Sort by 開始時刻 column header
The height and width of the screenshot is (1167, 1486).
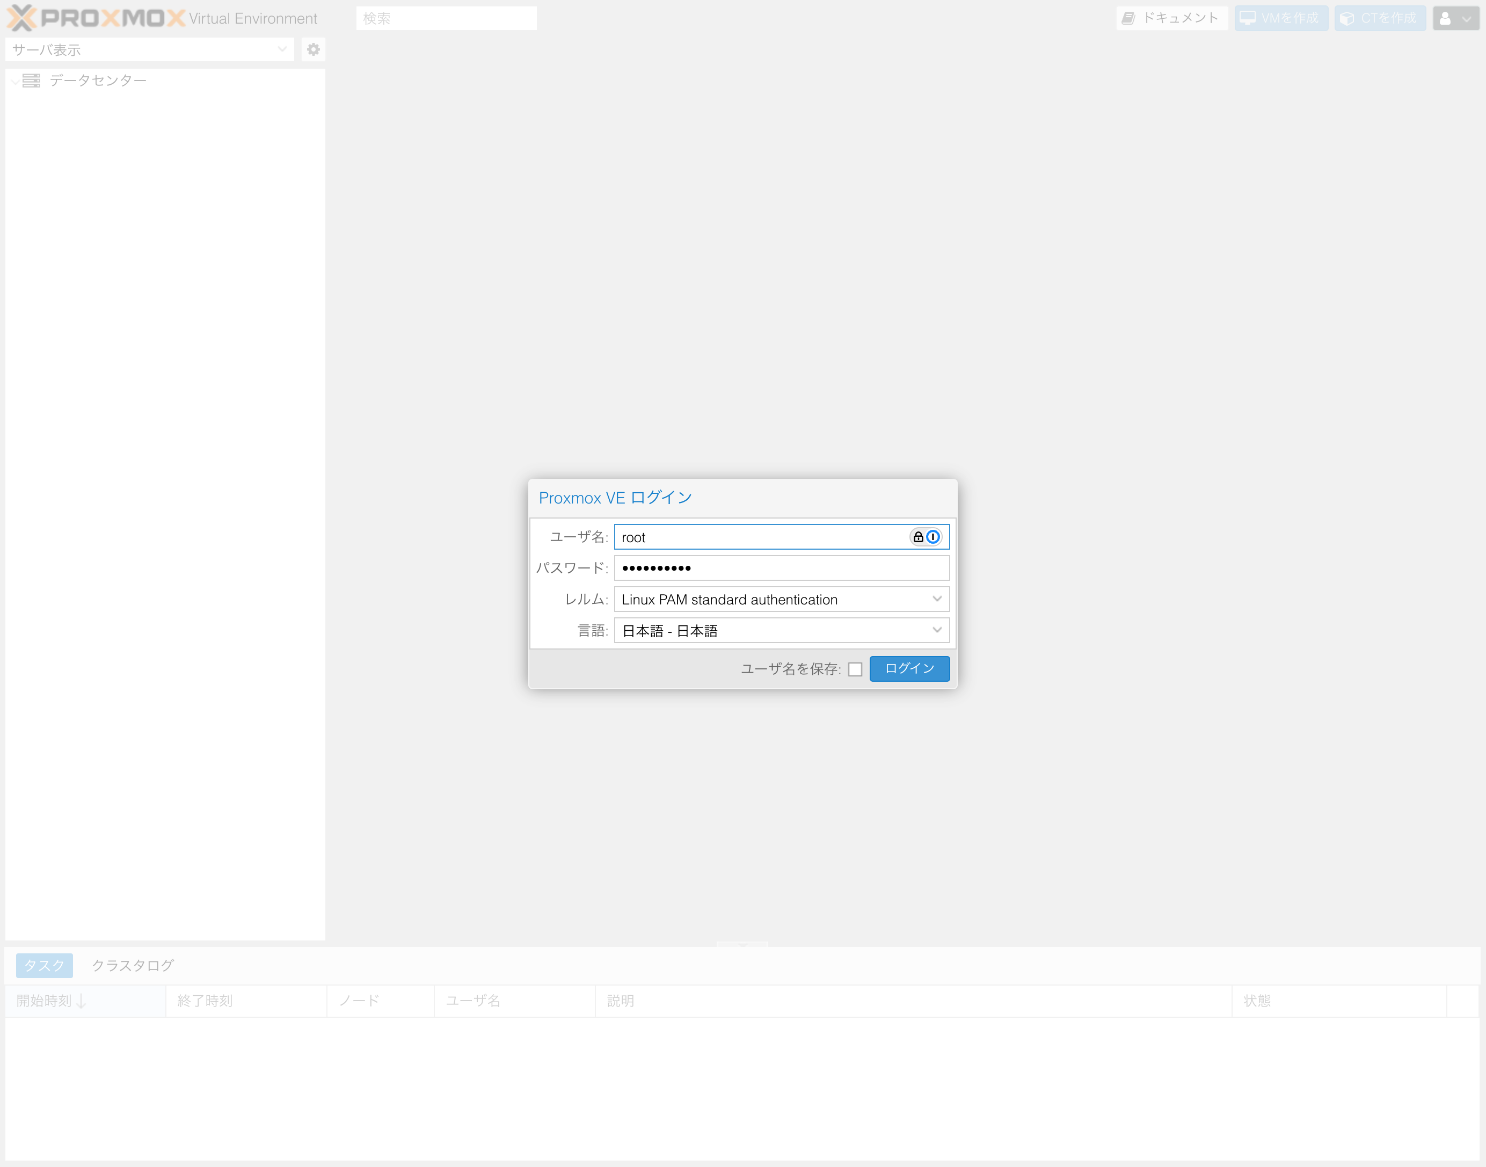coord(85,1001)
